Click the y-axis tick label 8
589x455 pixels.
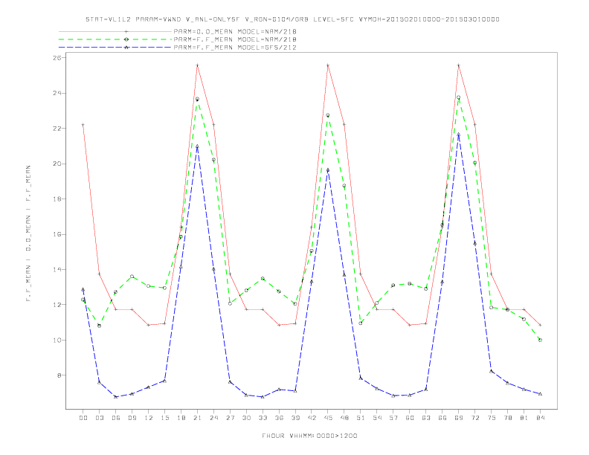tap(59, 375)
